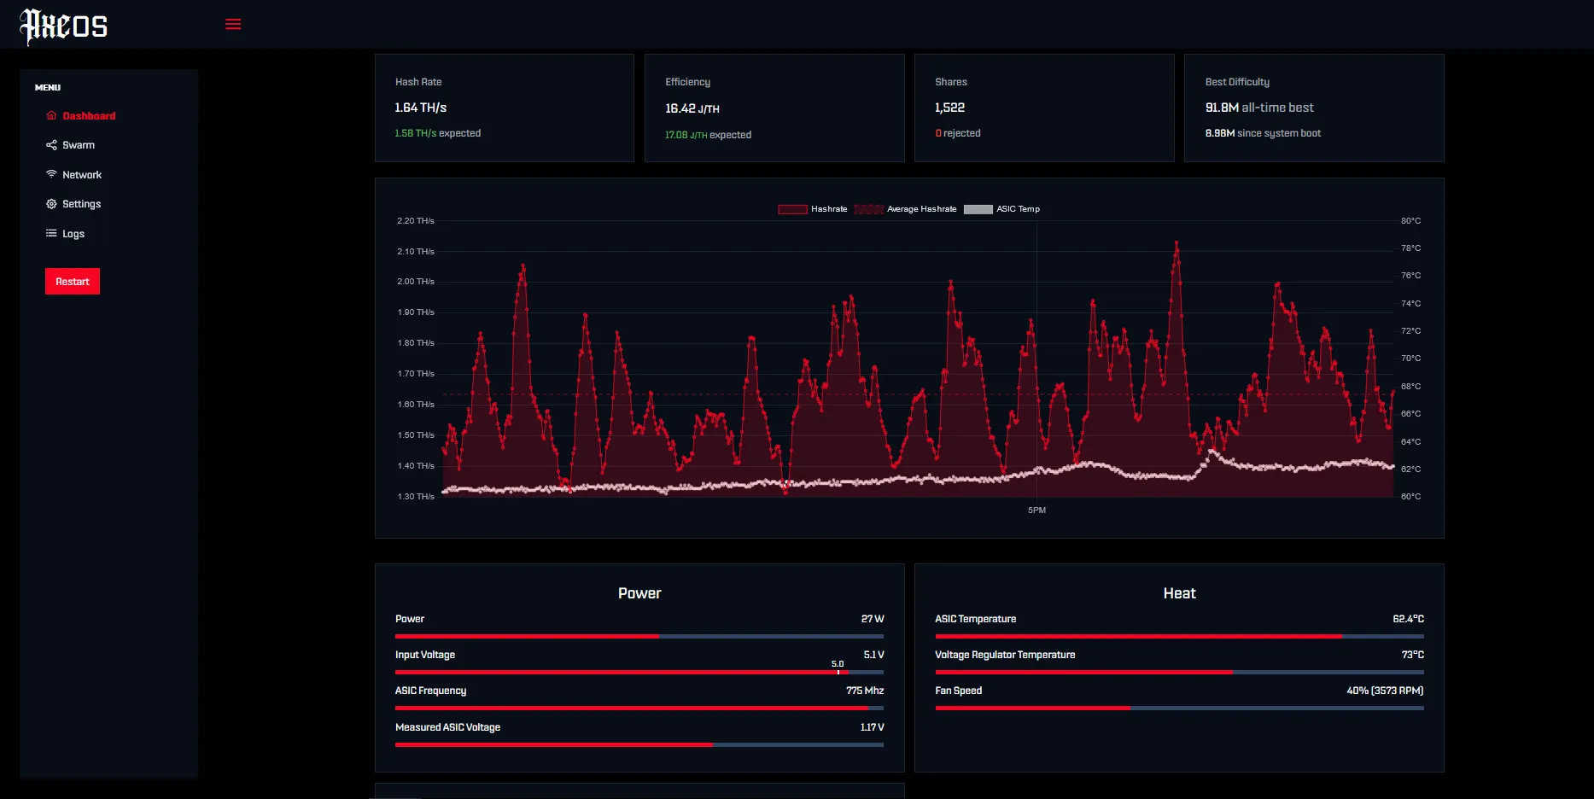This screenshot has width=1594, height=799.
Task: Switch to the Swarm menu entry
Action: click(78, 145)
